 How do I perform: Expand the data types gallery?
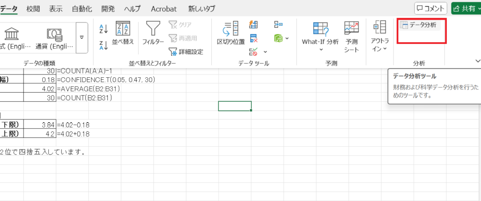point(82,37)
